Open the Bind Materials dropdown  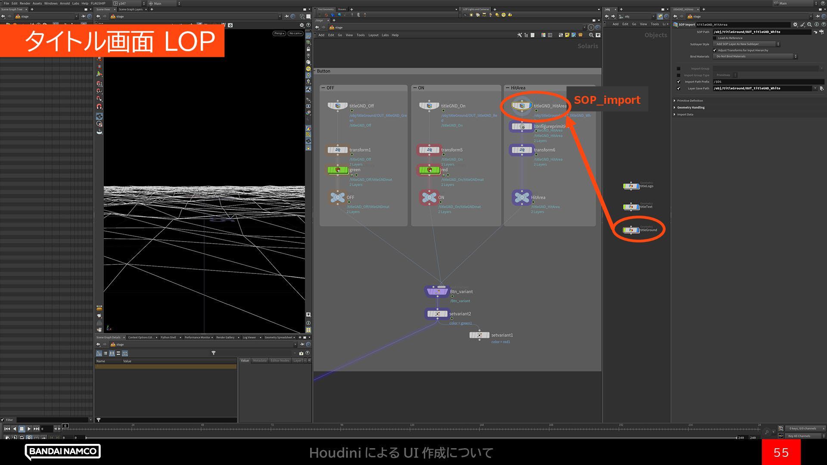coord(755,56)
